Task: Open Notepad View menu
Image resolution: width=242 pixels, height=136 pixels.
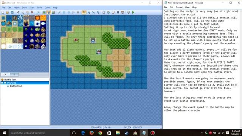Action: click(187, 7)
